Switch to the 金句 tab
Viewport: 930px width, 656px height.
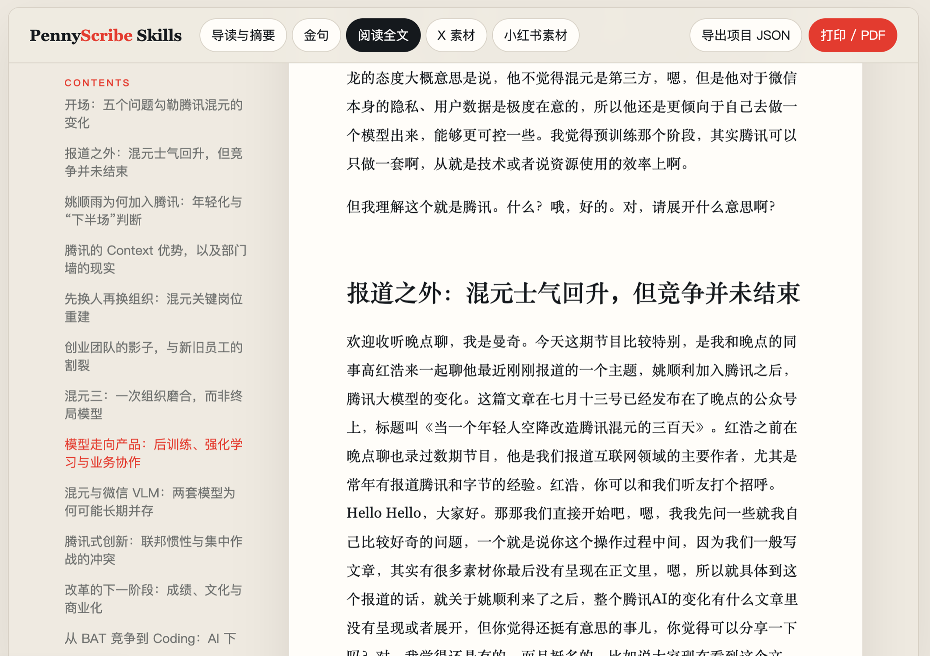coord(316,35)
